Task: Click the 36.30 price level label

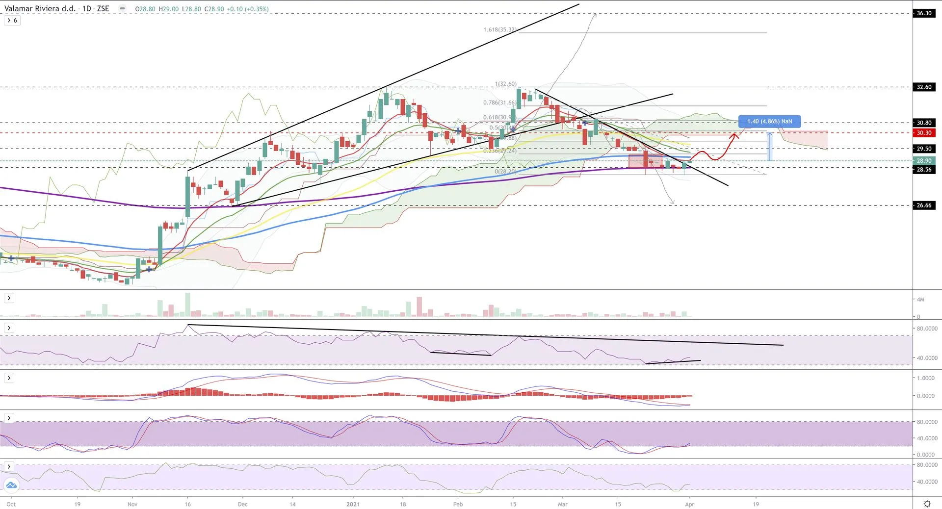Action: point(924,13)
